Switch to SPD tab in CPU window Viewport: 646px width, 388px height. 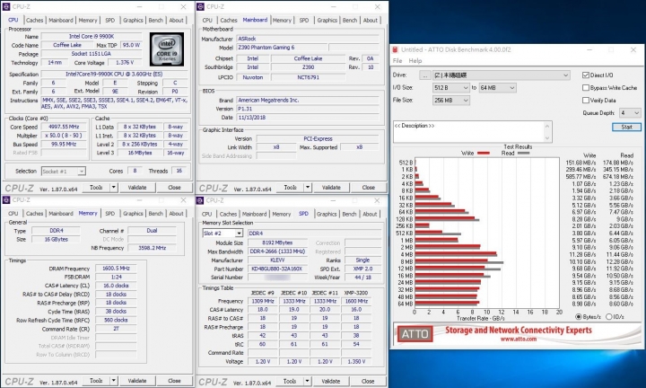coord(109,20)
